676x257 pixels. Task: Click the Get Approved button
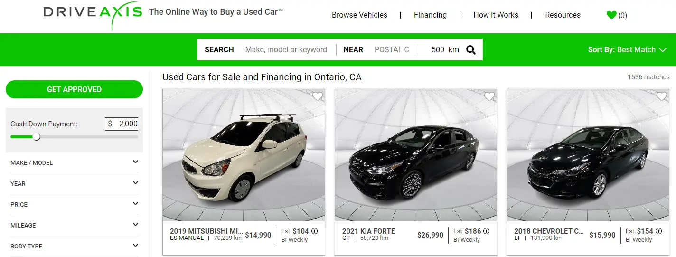(74, 89)
